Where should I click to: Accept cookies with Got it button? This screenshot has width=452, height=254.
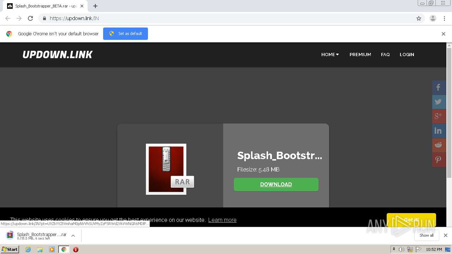[x=411, y=220]
